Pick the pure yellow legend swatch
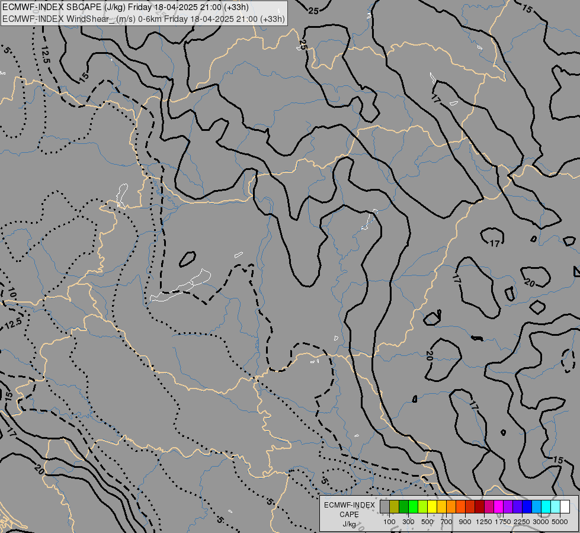580x533 pixels. tap(432, 506)
